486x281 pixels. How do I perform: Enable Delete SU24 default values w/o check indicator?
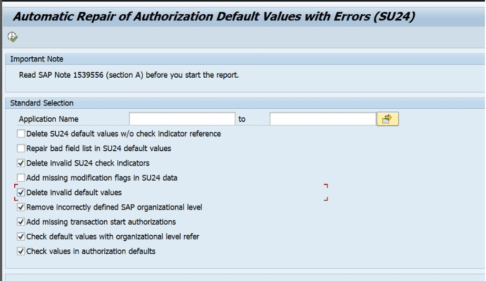click(21, 134)
